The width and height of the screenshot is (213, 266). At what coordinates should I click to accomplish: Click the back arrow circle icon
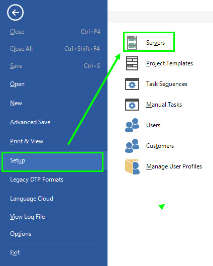15,13
